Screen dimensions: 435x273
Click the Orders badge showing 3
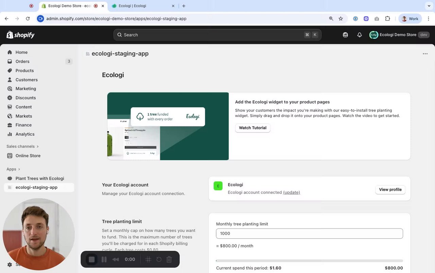coord(69,62)
